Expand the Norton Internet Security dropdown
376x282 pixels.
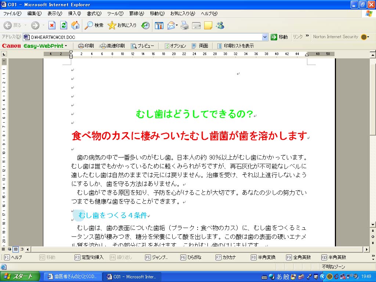368,37
